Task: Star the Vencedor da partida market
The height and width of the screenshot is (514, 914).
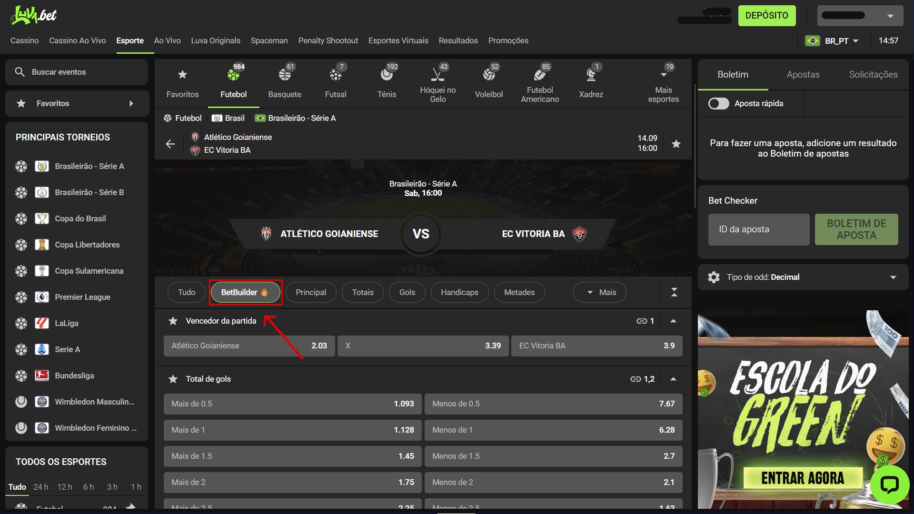Action: coord(173,321)
